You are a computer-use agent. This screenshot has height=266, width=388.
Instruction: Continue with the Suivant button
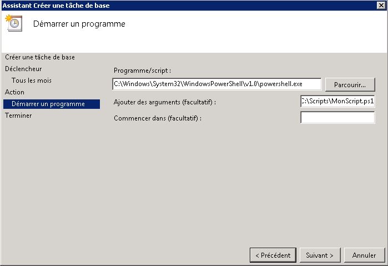pyautogui.click(x=320, y=255)
